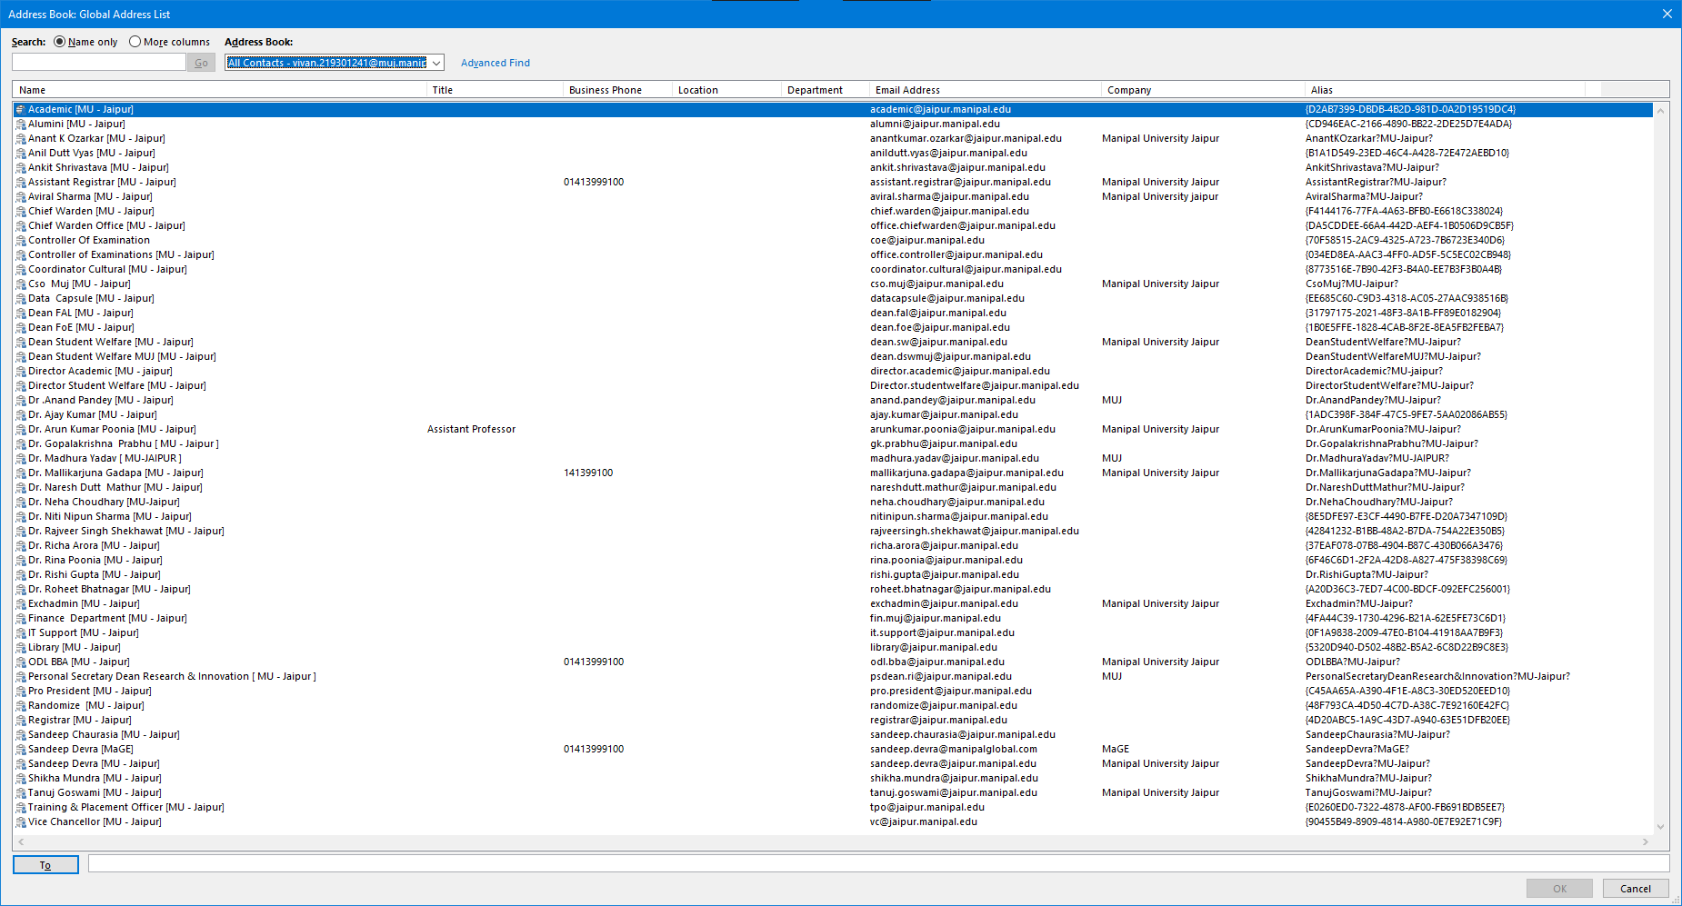Image resolution: width=1682 pixels, height=906 pixels.
Task: Click the contact icon beside Alumni entry
Action: 21,124
